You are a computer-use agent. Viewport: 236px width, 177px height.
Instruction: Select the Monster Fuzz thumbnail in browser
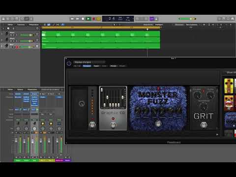230,120
